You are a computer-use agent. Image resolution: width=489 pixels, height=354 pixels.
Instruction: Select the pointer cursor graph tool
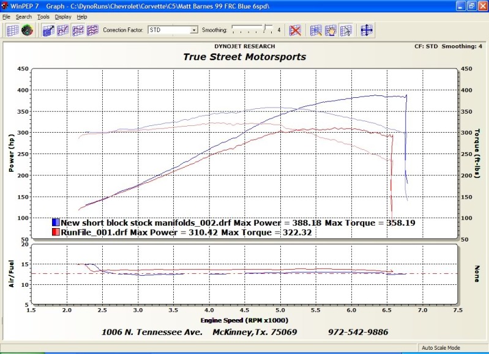[346, 30]
